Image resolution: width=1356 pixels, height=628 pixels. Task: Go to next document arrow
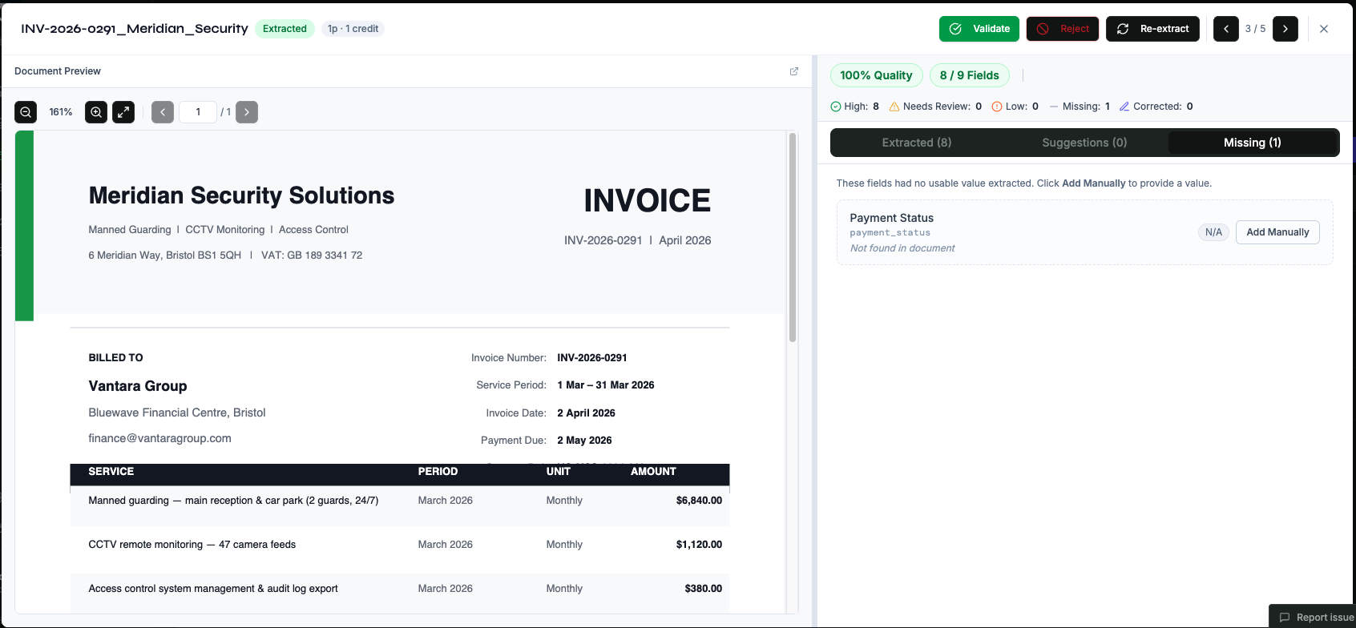click(1285, 29)
